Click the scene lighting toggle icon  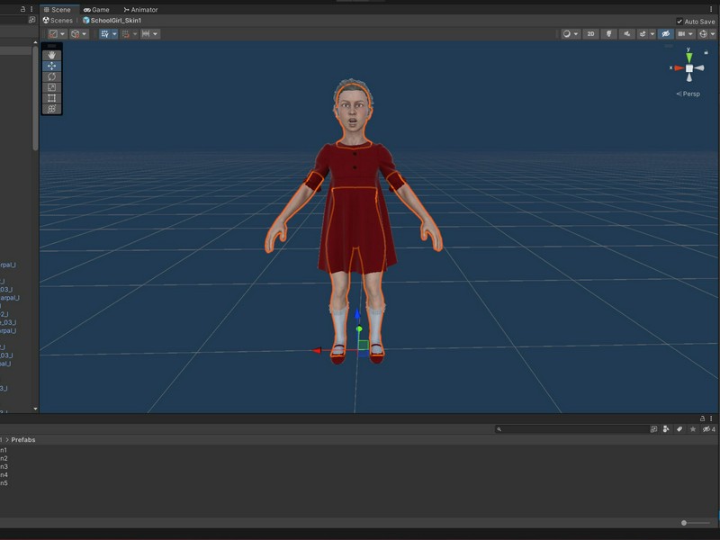pos(609,34)
